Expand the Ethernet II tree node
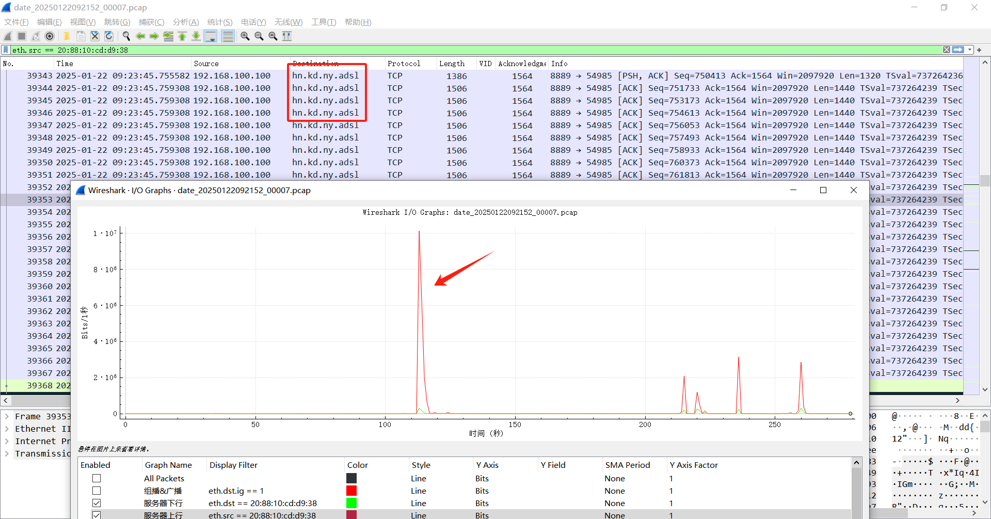The height and width of the screenshot is (519, 991). 7,429
